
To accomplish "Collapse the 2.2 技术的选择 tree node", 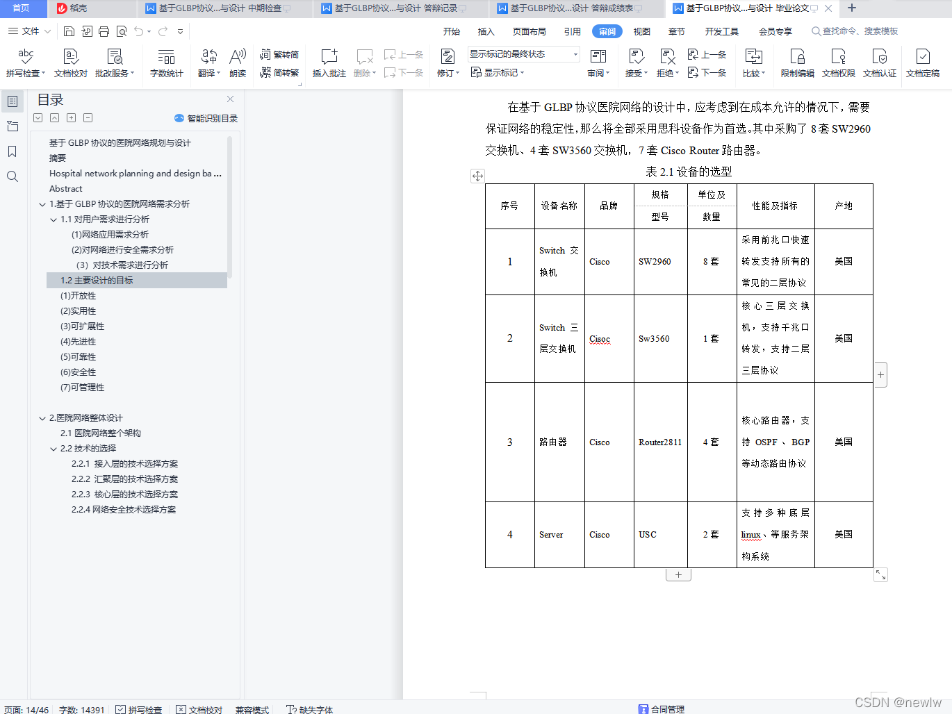I will click(x=54, y=448).
